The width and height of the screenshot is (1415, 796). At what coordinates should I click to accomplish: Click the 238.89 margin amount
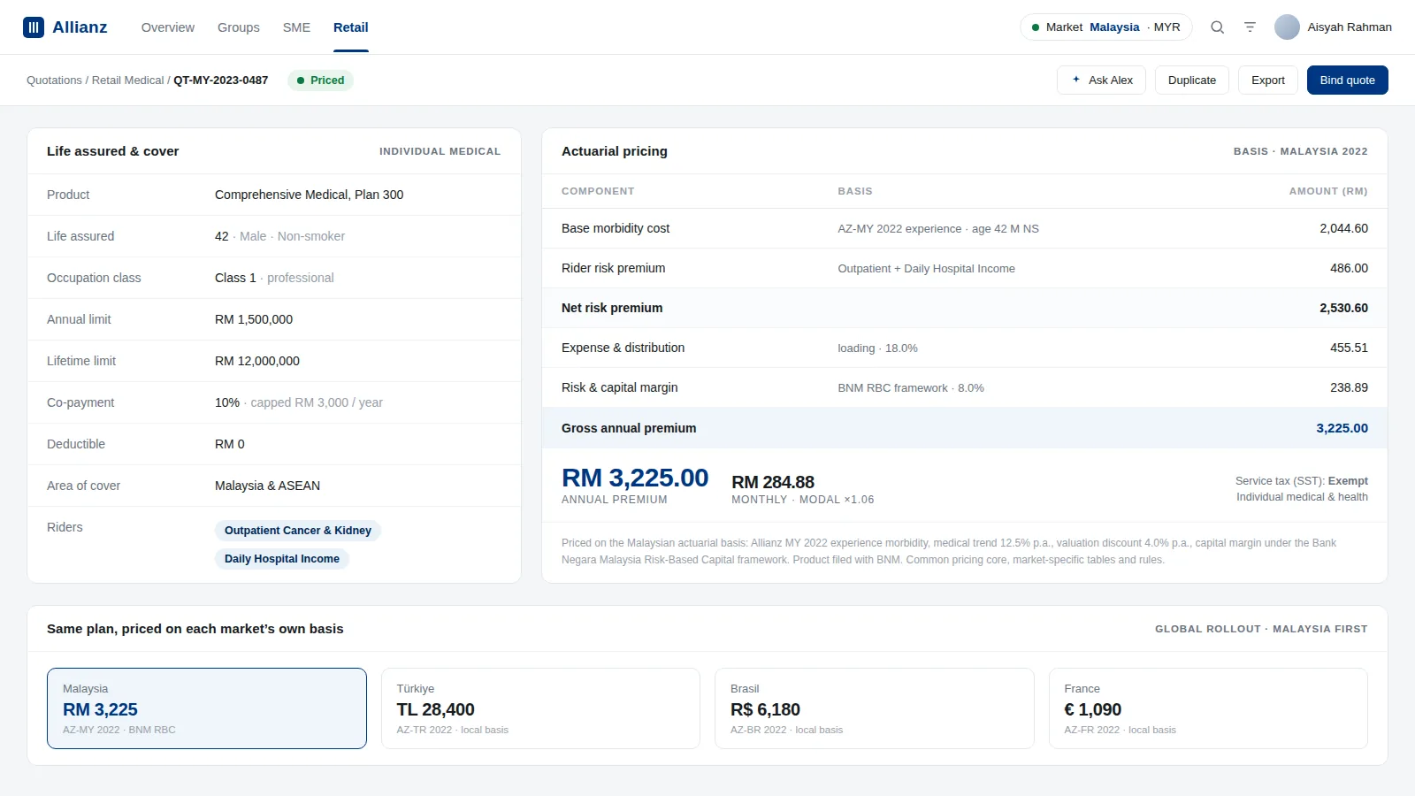coord(1349,387)
